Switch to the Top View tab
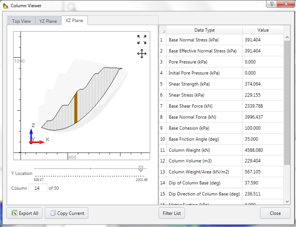The height and width of the screenshot is (227, 296). (21, 21)
